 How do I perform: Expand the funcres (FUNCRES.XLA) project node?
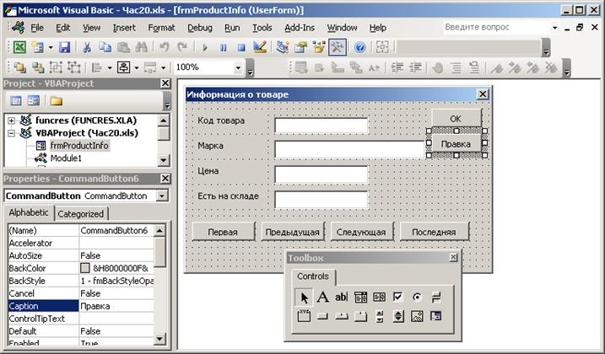tap(12, 121)
